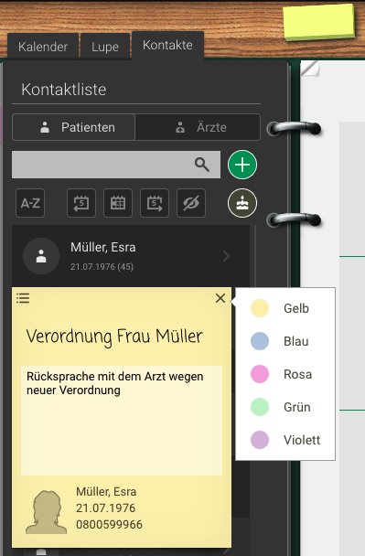Click Müller, Esra's avatar icon in list
The width and height of the screenshot is (365, 556).
pos(41,256)
